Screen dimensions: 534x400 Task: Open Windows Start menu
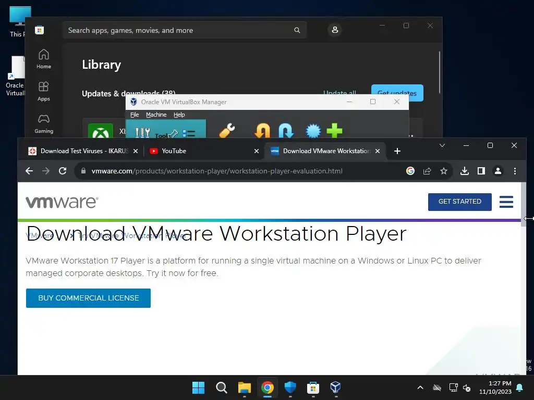pos(199,387)
